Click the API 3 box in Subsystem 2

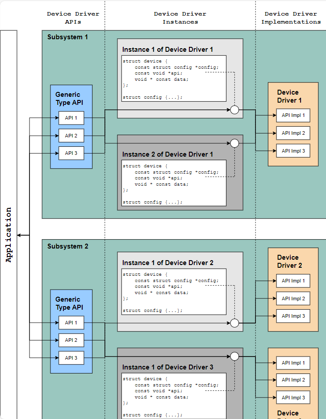(71, 358)
